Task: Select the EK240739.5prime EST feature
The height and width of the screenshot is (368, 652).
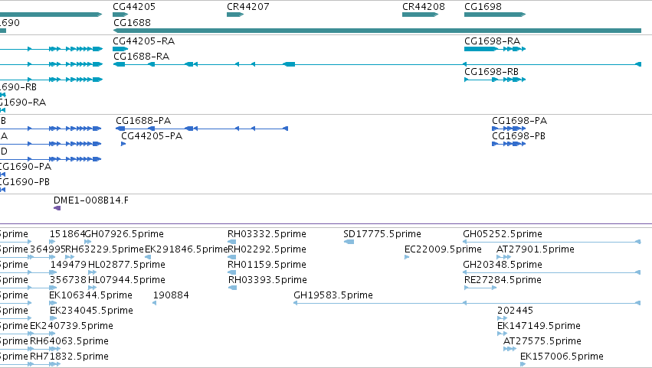Action: pyautogui.click(x=43, y=334)
